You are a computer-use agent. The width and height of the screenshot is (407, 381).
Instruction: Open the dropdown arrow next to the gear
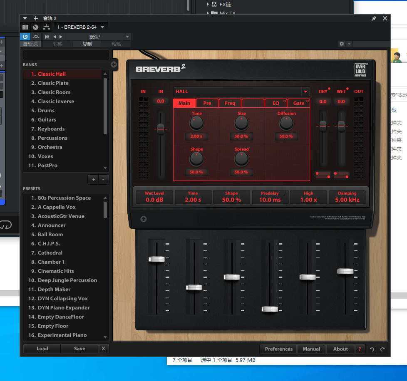pos(349,44)
